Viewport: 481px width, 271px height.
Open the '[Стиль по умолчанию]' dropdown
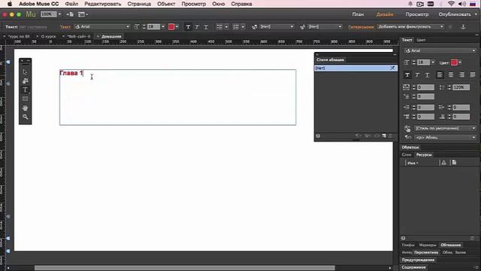(x=445, y=128)
